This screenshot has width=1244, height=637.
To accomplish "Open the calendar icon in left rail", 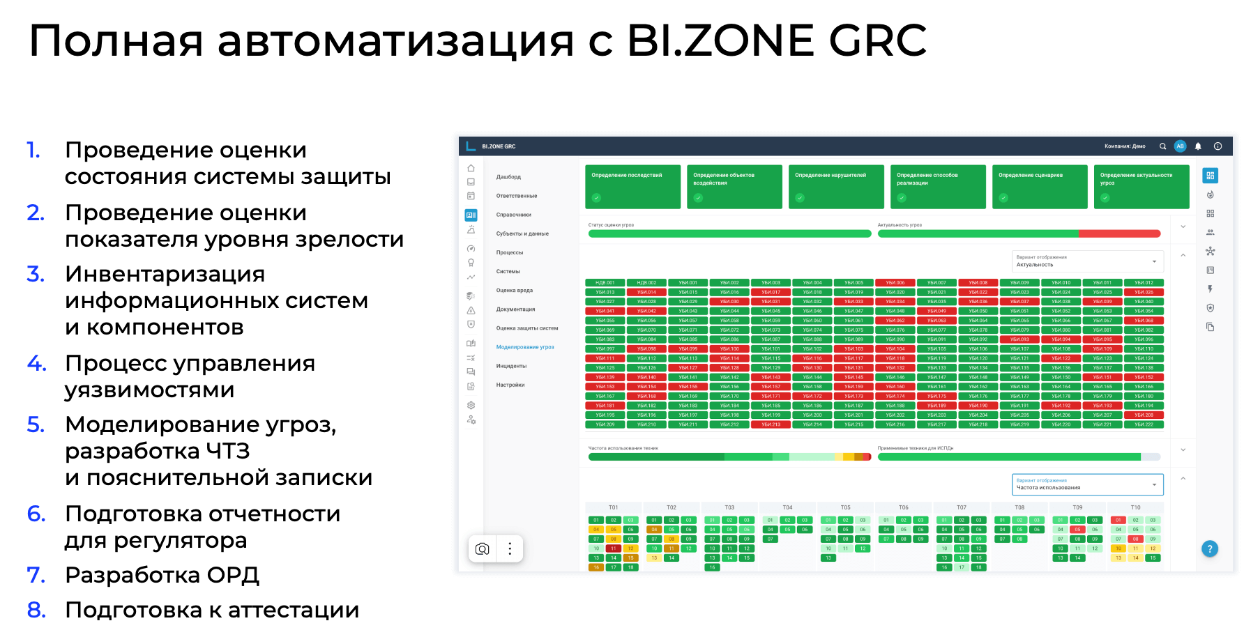I will pyautogui.click(x=471, y=196).
